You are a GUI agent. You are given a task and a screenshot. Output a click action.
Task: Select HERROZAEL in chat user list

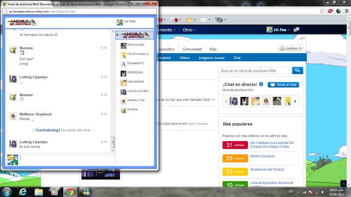click(132, 73)
